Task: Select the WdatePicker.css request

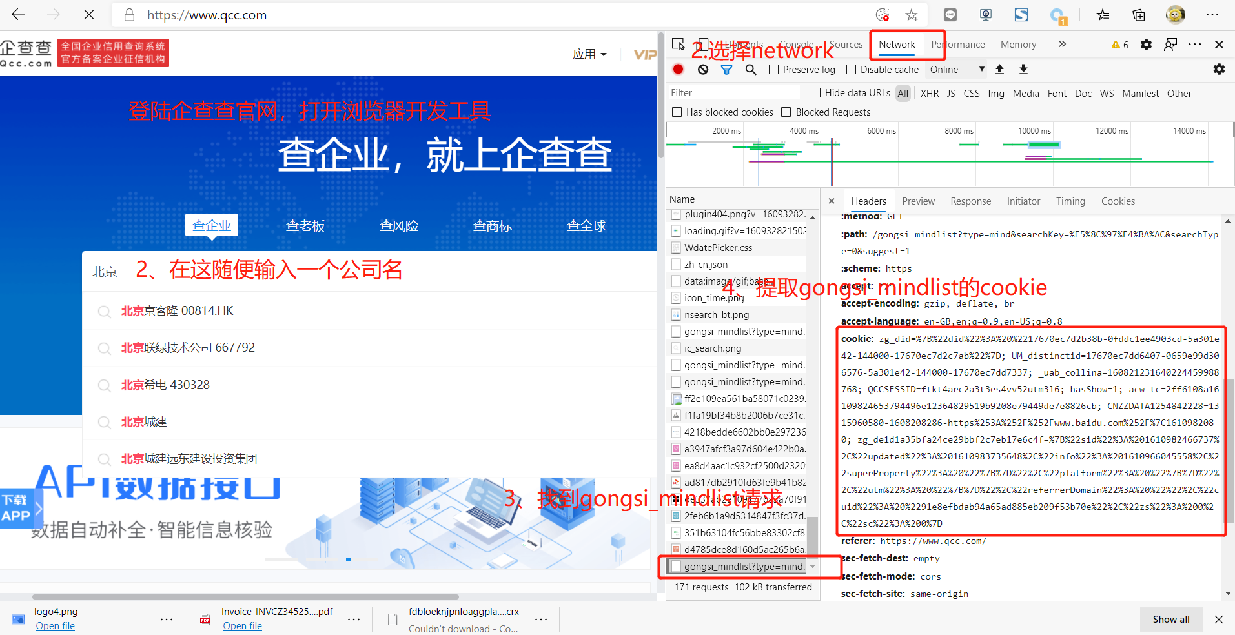Action: pyautogui.click(x=737, y=248)
